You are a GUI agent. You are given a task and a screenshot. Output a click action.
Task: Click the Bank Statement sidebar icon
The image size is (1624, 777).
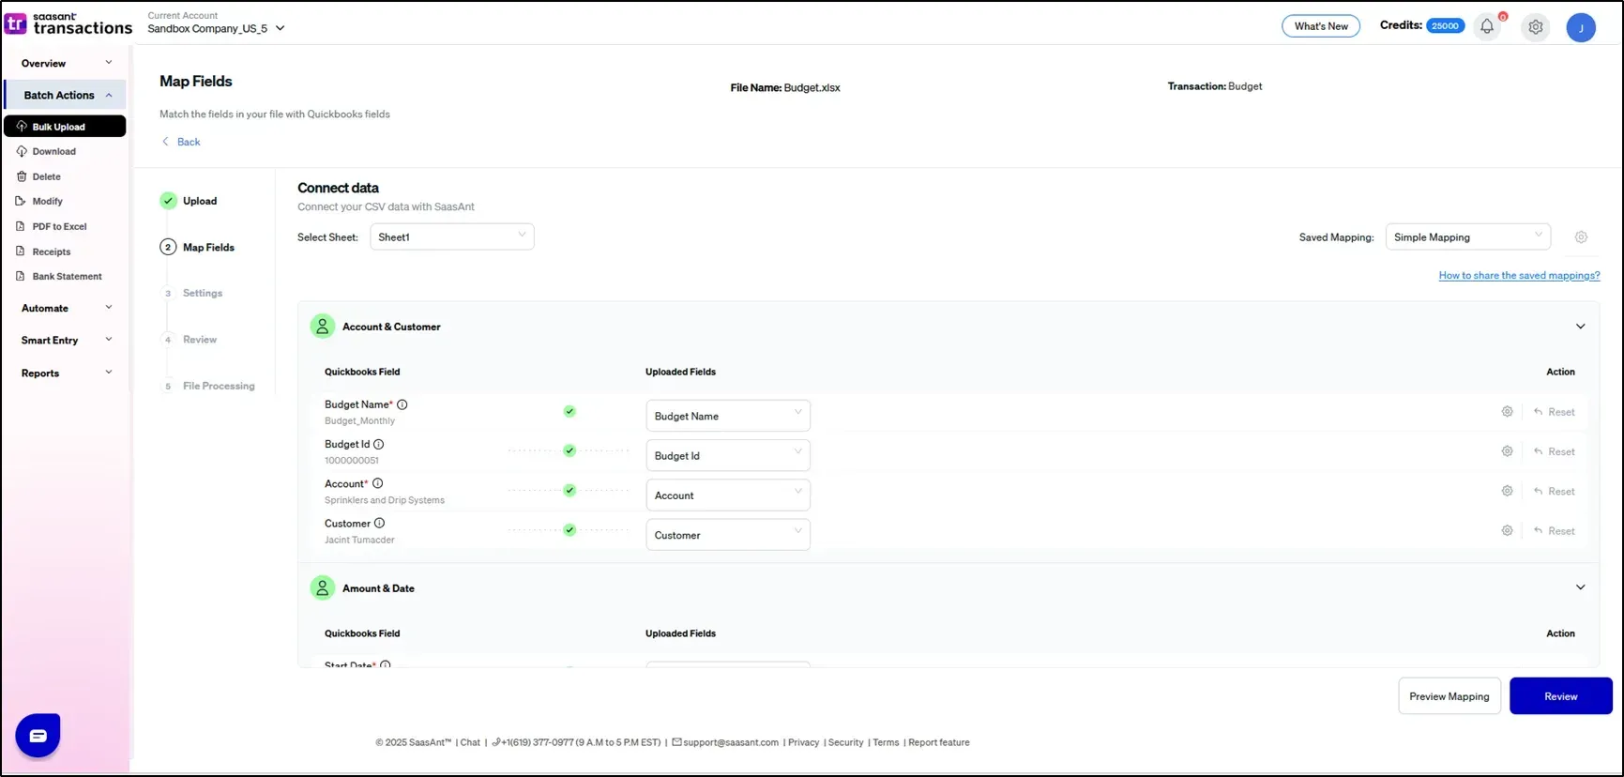coord(22,276)
